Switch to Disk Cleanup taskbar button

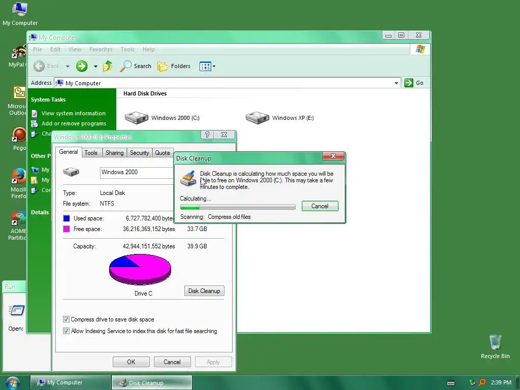pyautogui.click(x=152, y=382)
